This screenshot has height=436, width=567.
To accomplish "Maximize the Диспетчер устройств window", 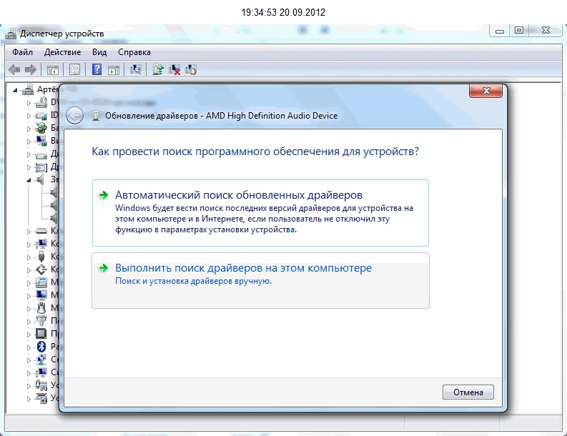I will coord(518,30).
